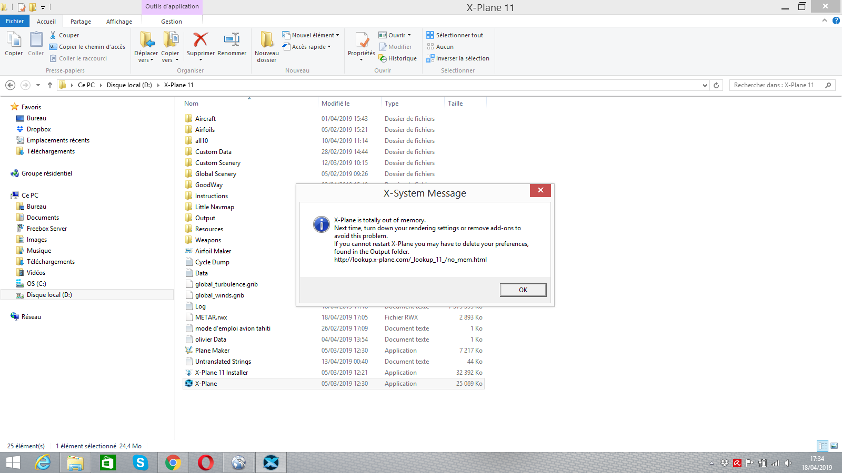
Task: Create a Nouveau dossier
Action: coord(267,46)
